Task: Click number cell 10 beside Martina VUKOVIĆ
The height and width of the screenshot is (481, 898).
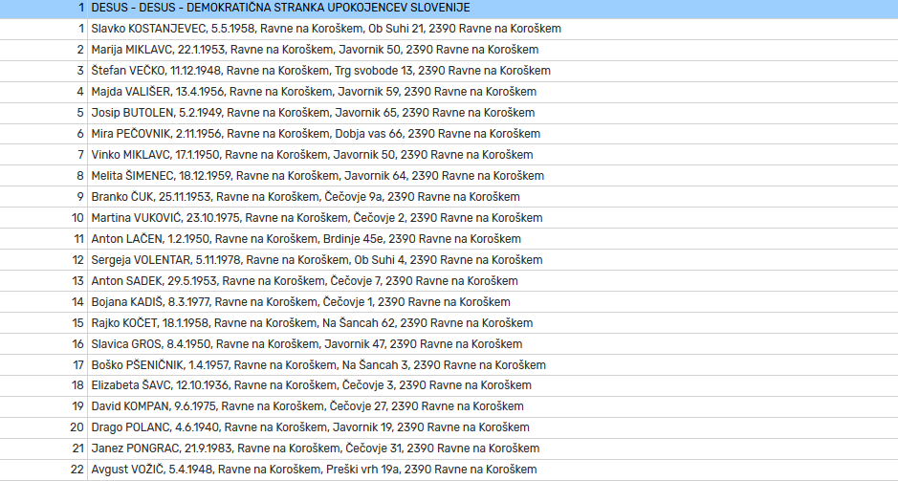Action: (44, 218)
